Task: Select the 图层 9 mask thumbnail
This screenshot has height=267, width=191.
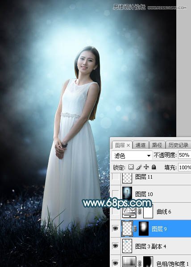Action: point(144,229)
